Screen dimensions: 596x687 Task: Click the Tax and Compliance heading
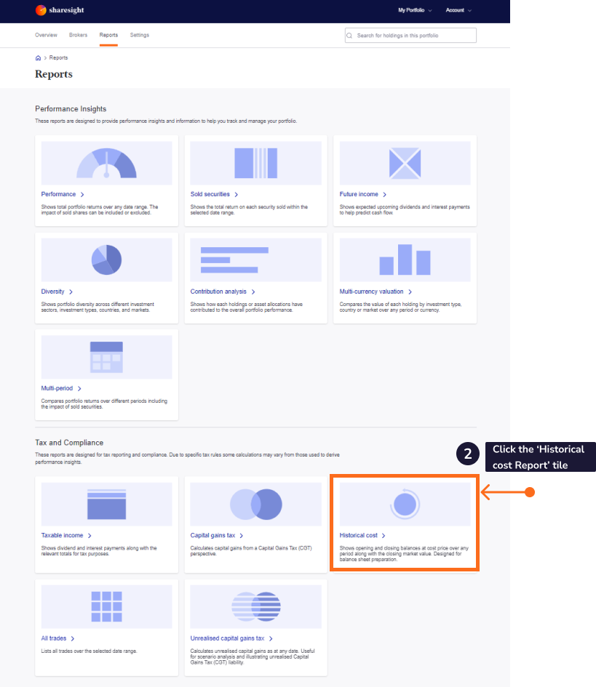coord(69,443)
